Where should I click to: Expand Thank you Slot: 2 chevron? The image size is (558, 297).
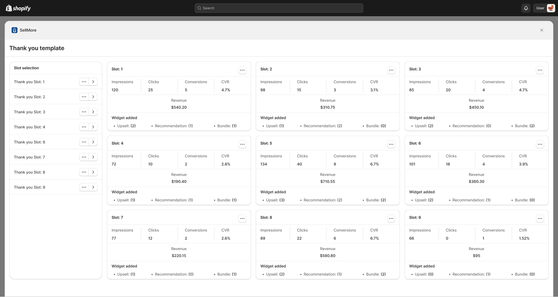[93, 97]
